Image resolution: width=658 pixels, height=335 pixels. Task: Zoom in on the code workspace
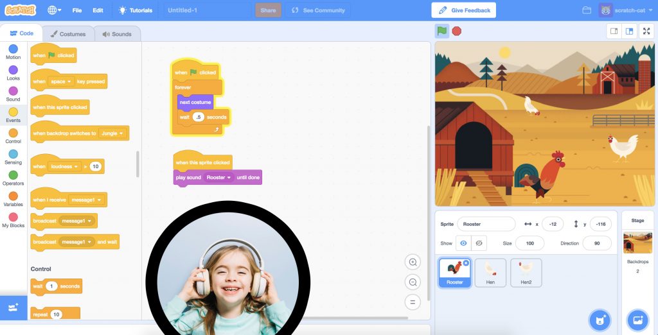[413, 262]
